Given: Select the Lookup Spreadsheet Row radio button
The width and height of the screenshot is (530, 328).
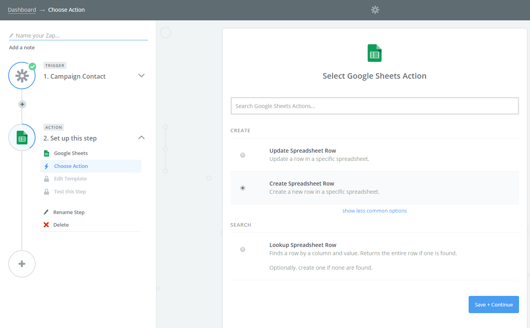Looking at the screenshot, I should click(243, 249).
